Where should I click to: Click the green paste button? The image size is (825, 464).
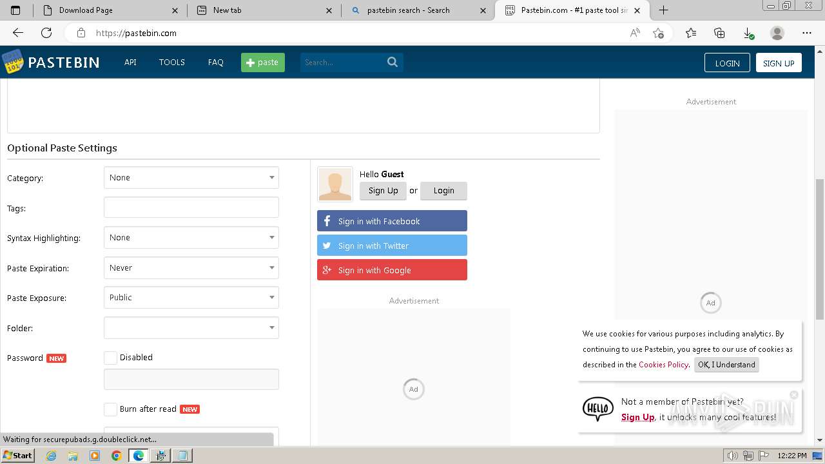click(263, 63)
